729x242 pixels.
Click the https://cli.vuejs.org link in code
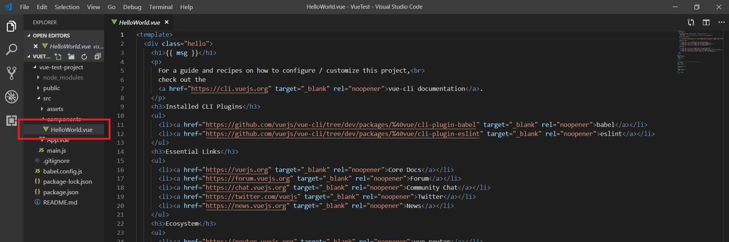click(x=229, y=89)
